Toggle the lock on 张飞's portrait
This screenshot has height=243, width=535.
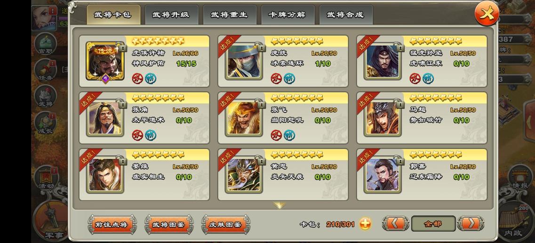pos(261,103)
